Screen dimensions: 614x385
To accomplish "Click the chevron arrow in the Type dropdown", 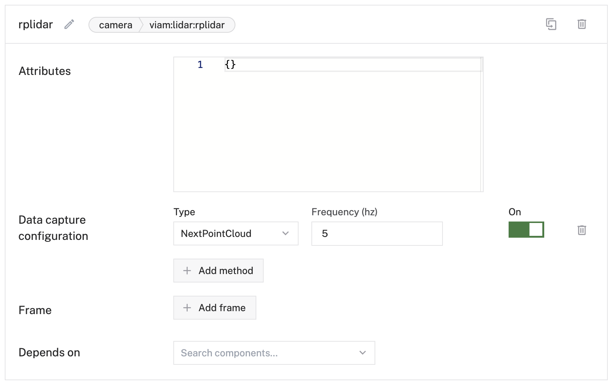I will coord(285,234).
